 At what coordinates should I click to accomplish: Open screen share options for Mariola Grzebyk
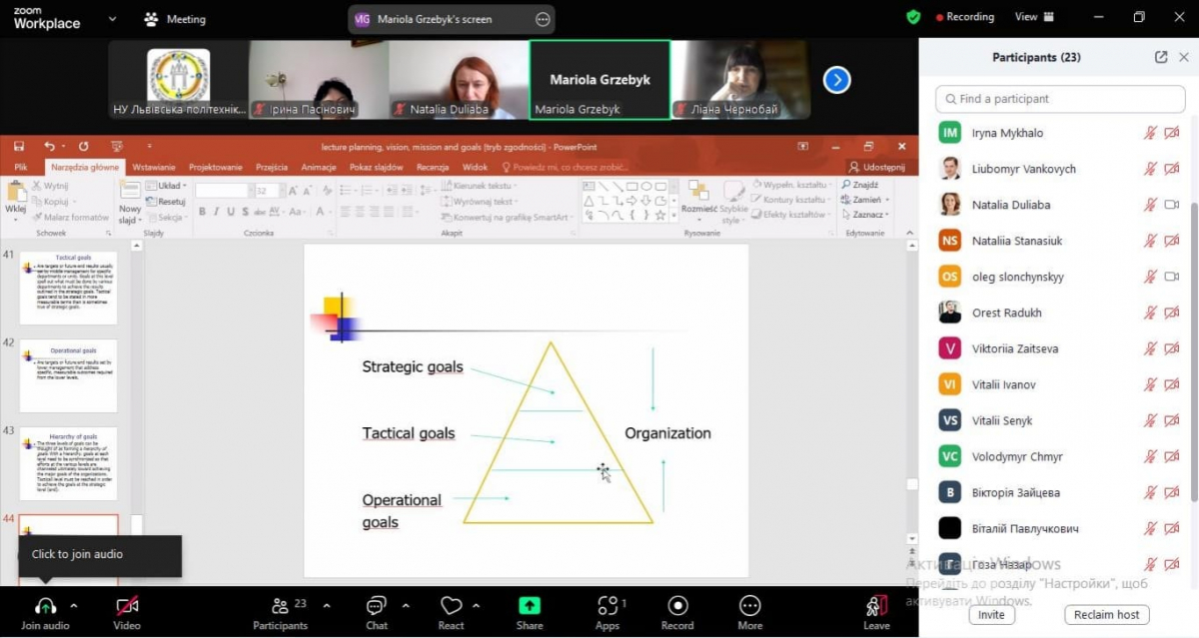coord(543,19)
